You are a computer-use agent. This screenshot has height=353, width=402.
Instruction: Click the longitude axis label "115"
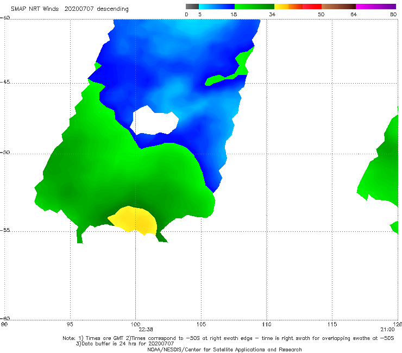click(332, 324)
